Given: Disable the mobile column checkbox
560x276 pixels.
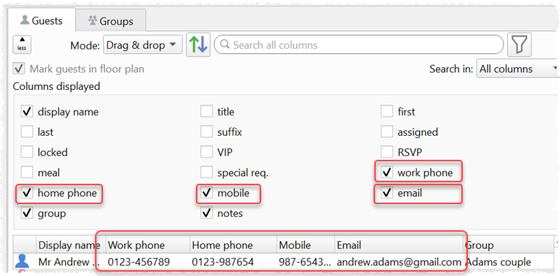Looking at the screenshot, I should click(x=206, y=193).
